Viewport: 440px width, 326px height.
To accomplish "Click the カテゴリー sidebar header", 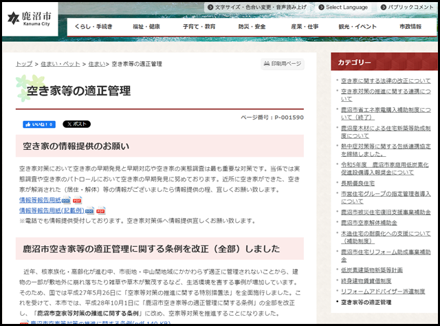I will (384, 61).
